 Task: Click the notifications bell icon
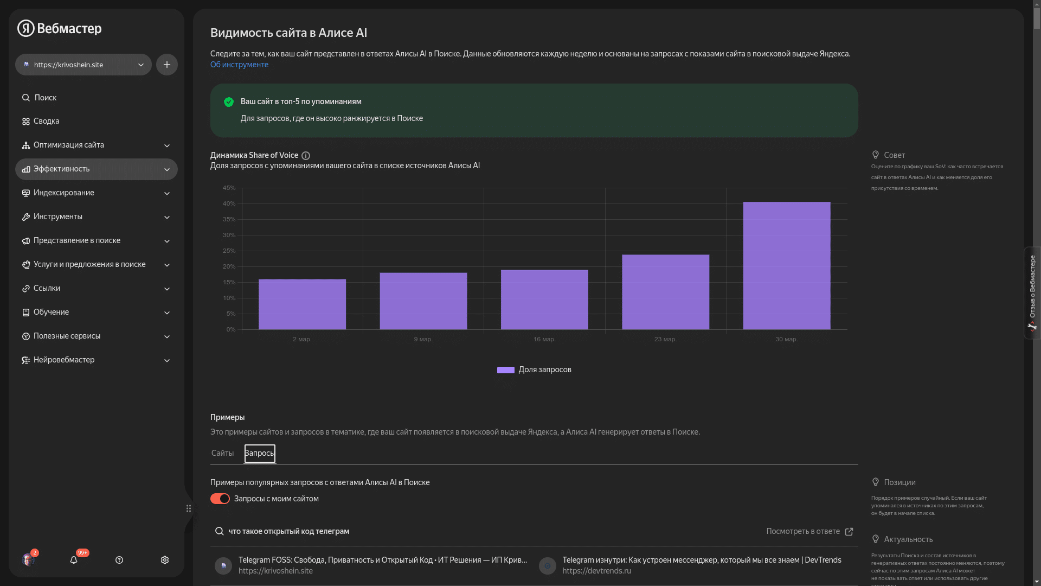[74, 560]
